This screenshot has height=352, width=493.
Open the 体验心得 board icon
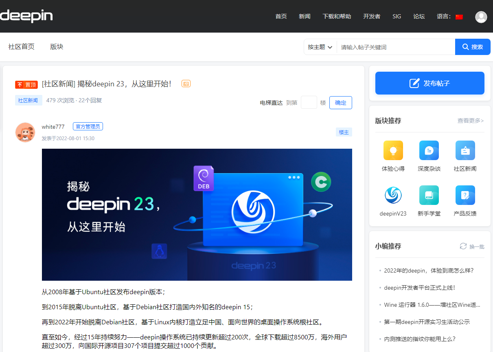pos(393,150)
